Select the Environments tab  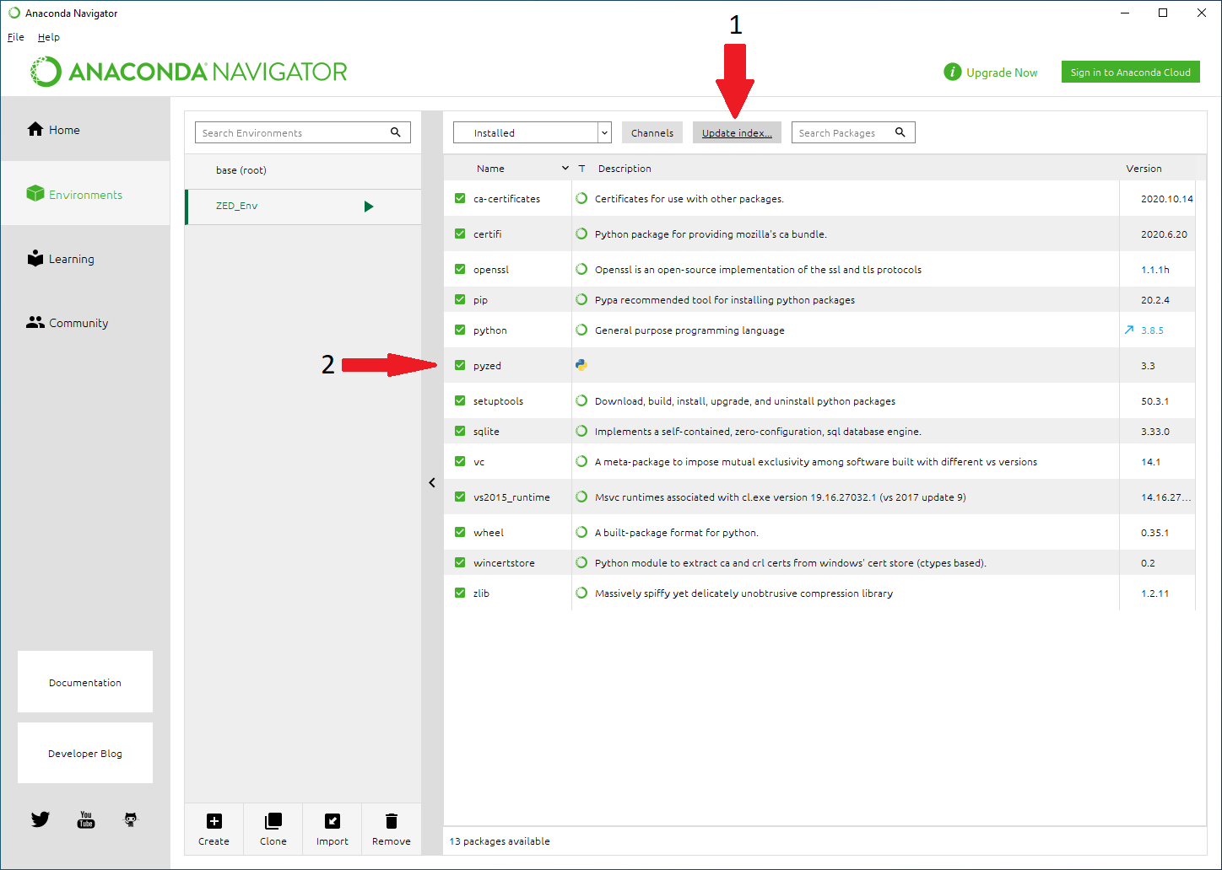(85, 194)
